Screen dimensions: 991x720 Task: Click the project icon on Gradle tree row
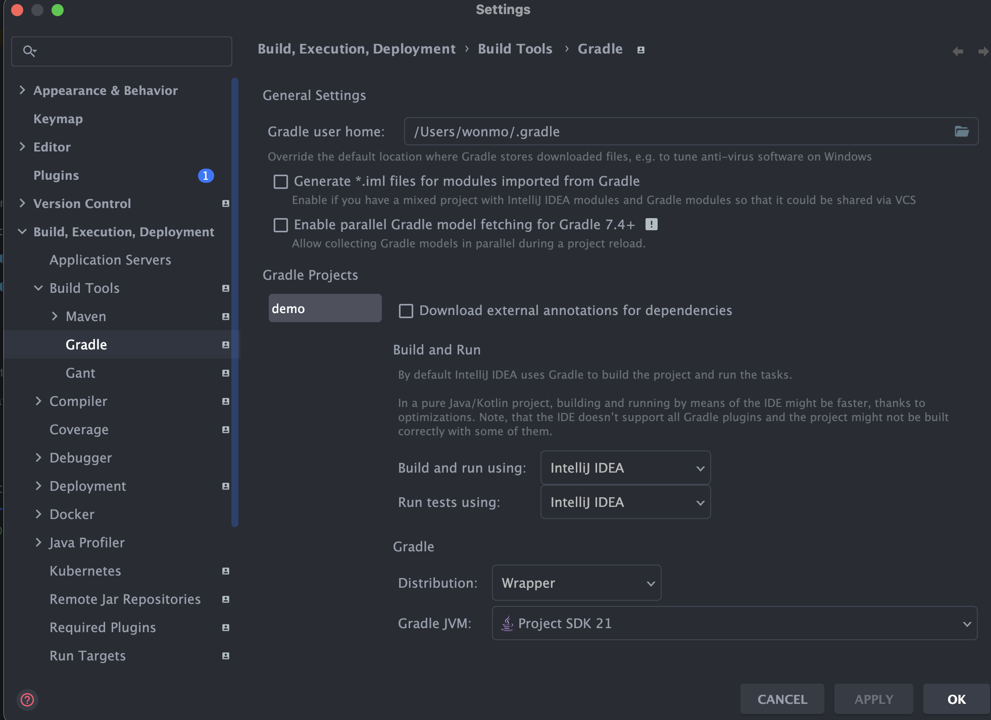tap(226, 345)
